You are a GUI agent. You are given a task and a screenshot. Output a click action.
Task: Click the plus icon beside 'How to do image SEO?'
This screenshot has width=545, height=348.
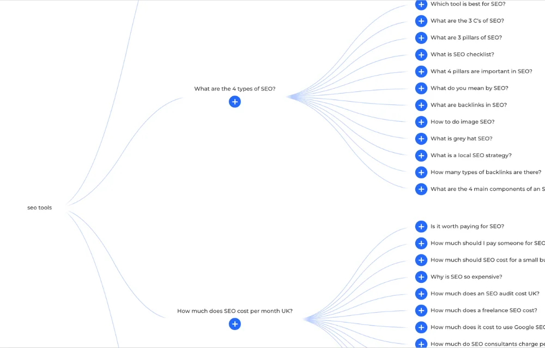click(421, 122)
